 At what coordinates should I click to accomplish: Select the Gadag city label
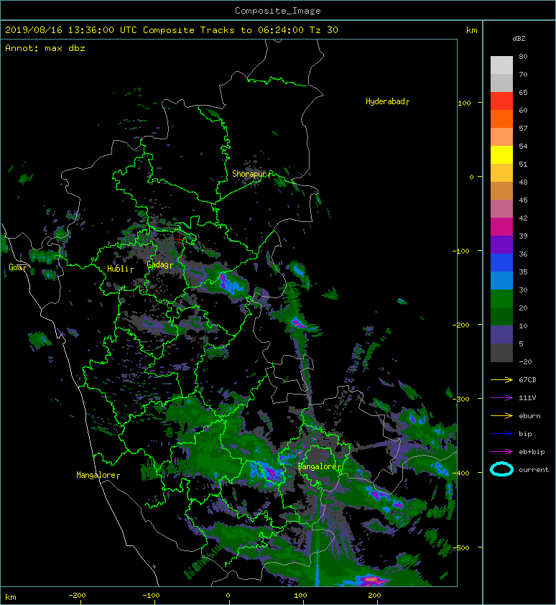tap(159, 264)
